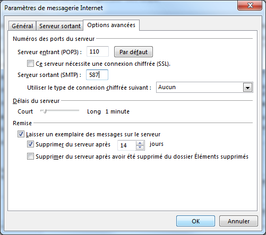This screenshot has height=235, width=266.
Task: Click the SMTP port 587 field
Action: (97, 75)
